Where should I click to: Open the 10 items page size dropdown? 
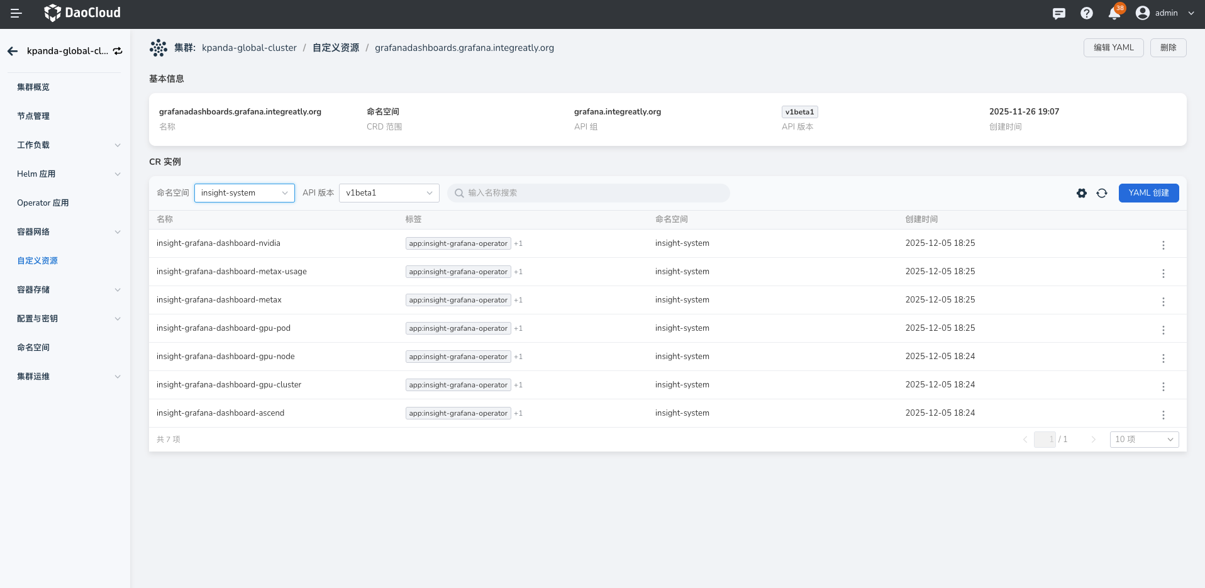click(x=1144, y=439)
